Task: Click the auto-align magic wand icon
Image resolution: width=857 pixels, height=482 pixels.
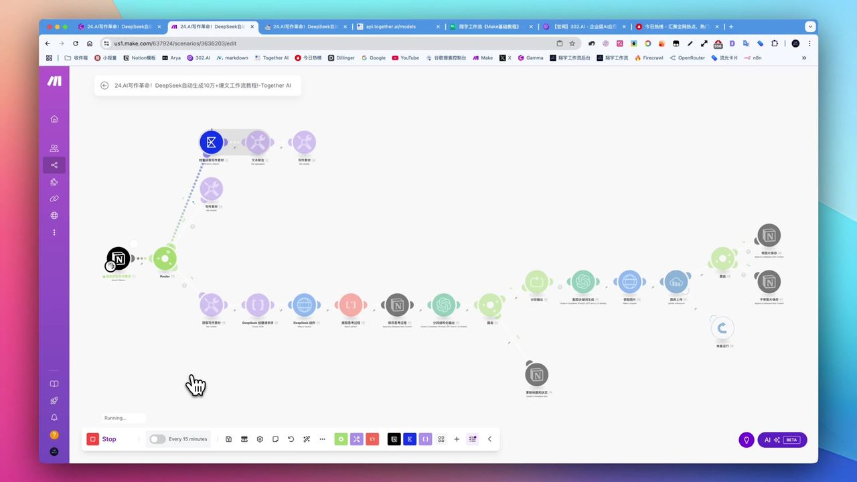Action: (307, 439)
